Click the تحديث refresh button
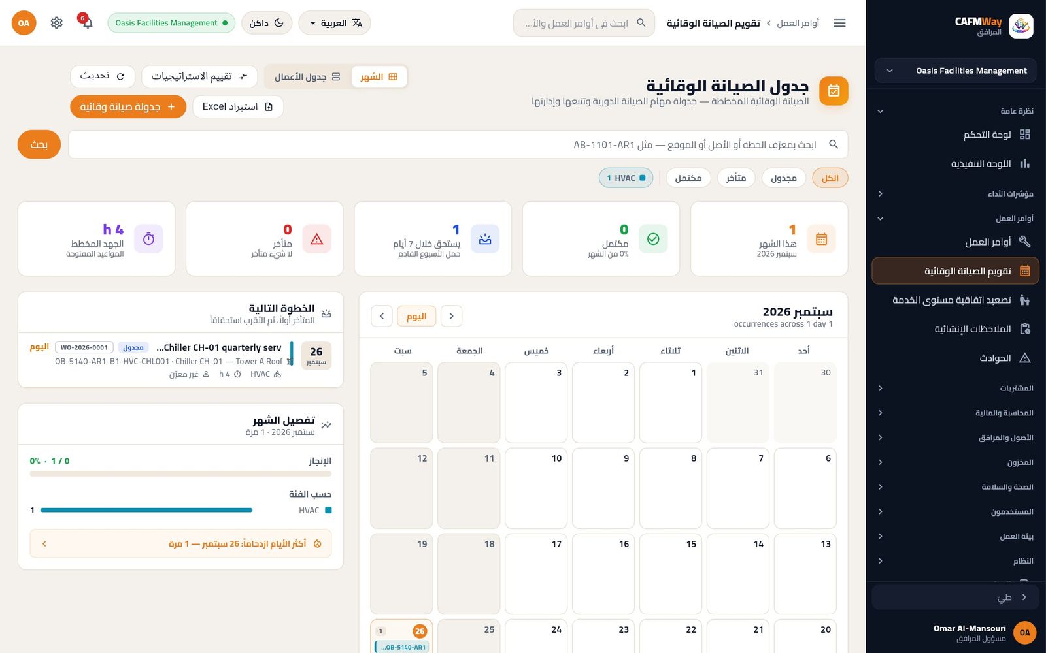The width and height of the screenshot is (1046, 653). tap(103, 76)
